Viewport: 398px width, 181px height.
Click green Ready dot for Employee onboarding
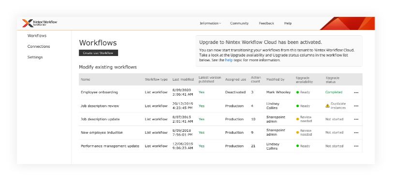[x=297, y=92]
